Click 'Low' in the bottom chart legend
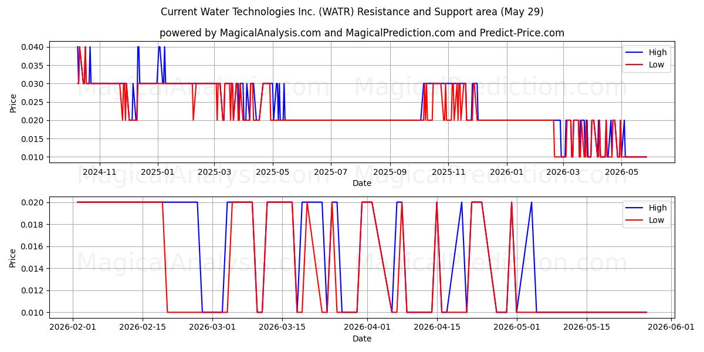Viewport: 704px width, 352px height. [656, 220]
